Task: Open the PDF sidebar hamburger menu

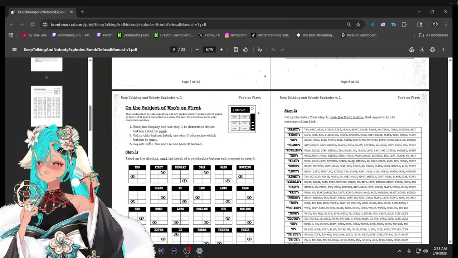Action: click(14, 49)
